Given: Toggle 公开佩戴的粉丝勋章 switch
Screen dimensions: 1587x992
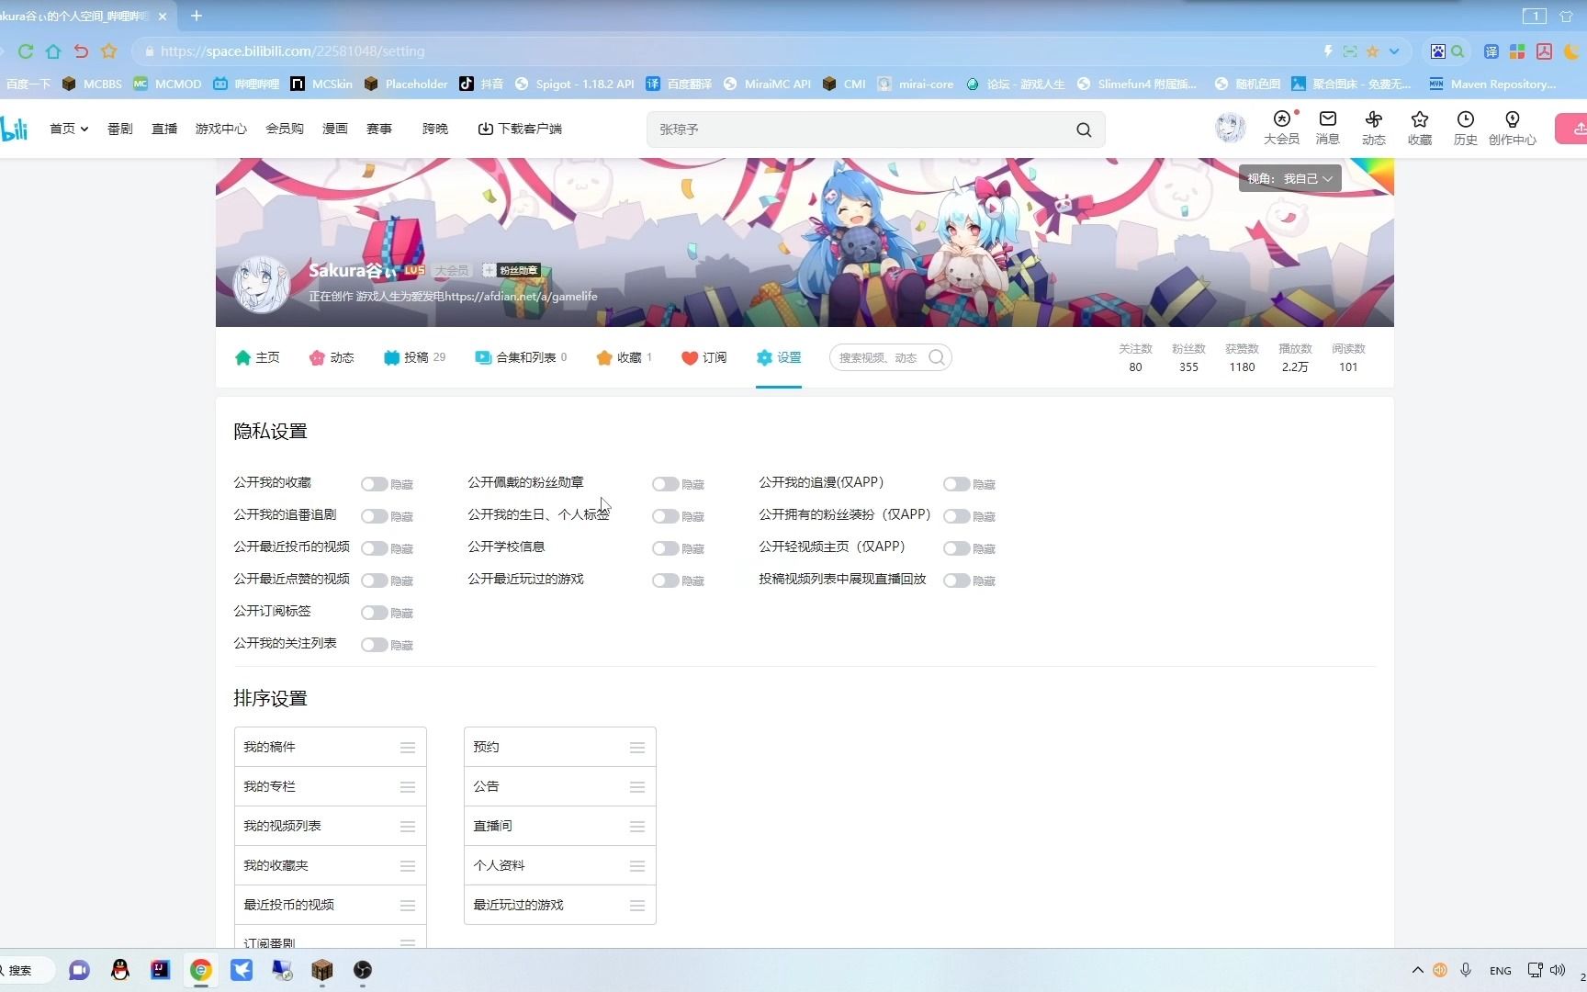Looking at the screenshot, I should tap(665, 484).
